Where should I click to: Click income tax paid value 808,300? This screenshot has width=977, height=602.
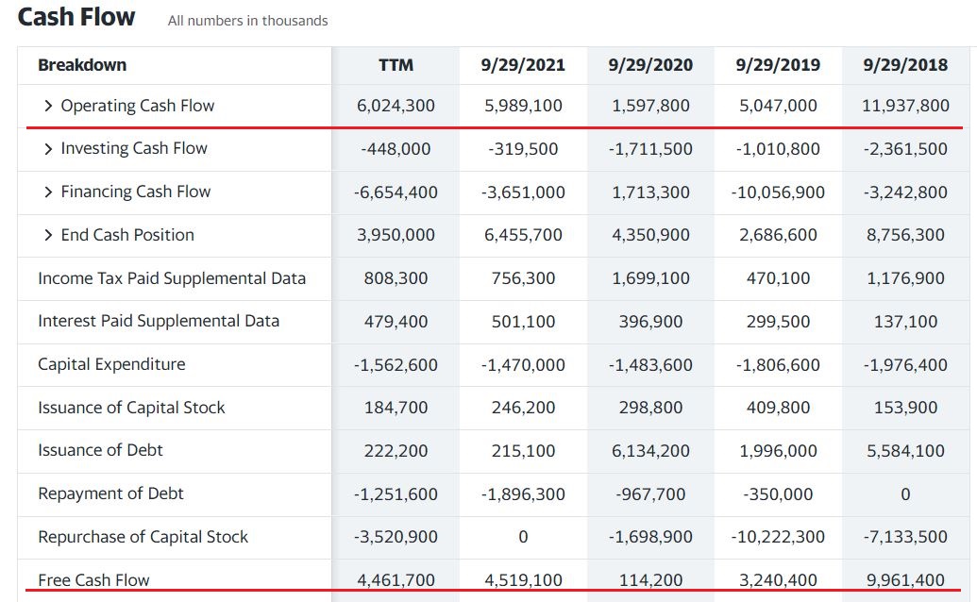[396, 278]
